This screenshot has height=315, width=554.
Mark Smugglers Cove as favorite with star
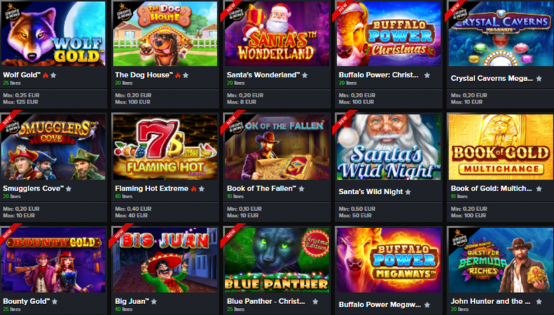(x=69, y=189)
